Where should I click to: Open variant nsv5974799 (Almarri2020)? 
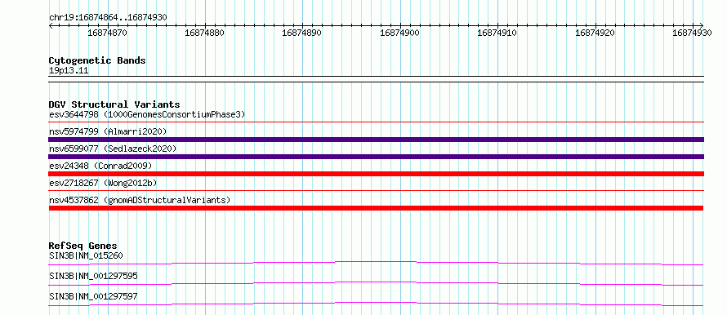click(108, 131)
